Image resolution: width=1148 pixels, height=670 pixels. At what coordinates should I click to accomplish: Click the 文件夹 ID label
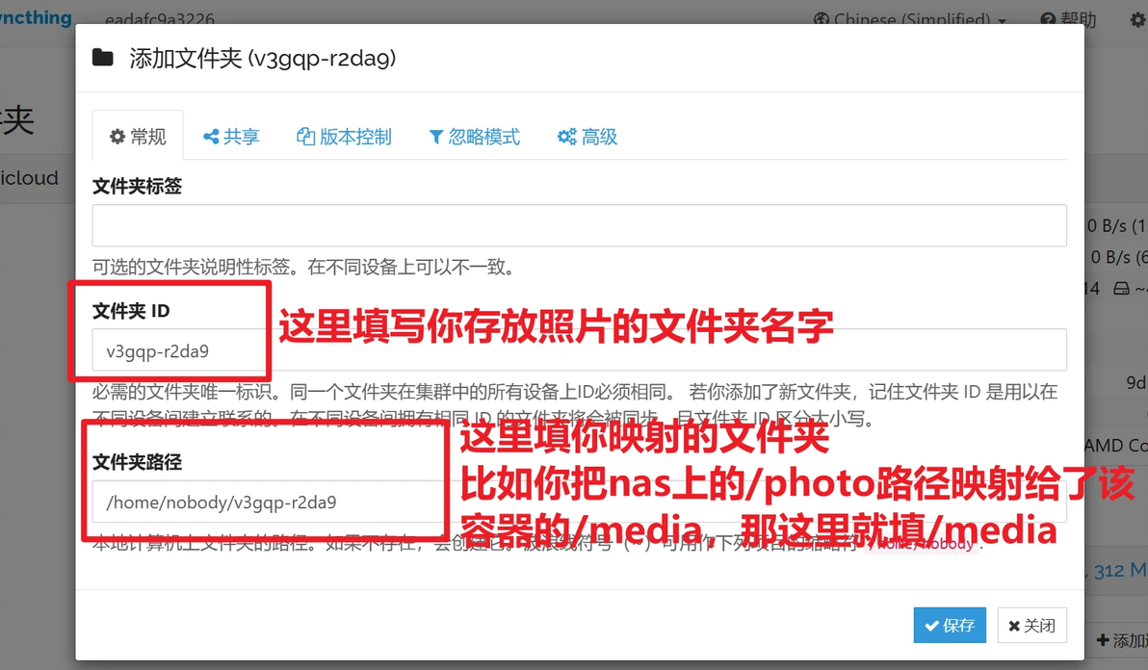pos(131,311)
